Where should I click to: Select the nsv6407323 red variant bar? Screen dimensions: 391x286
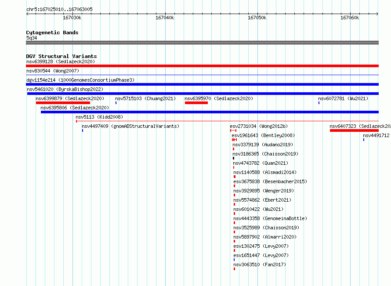[x=355, y=130]
